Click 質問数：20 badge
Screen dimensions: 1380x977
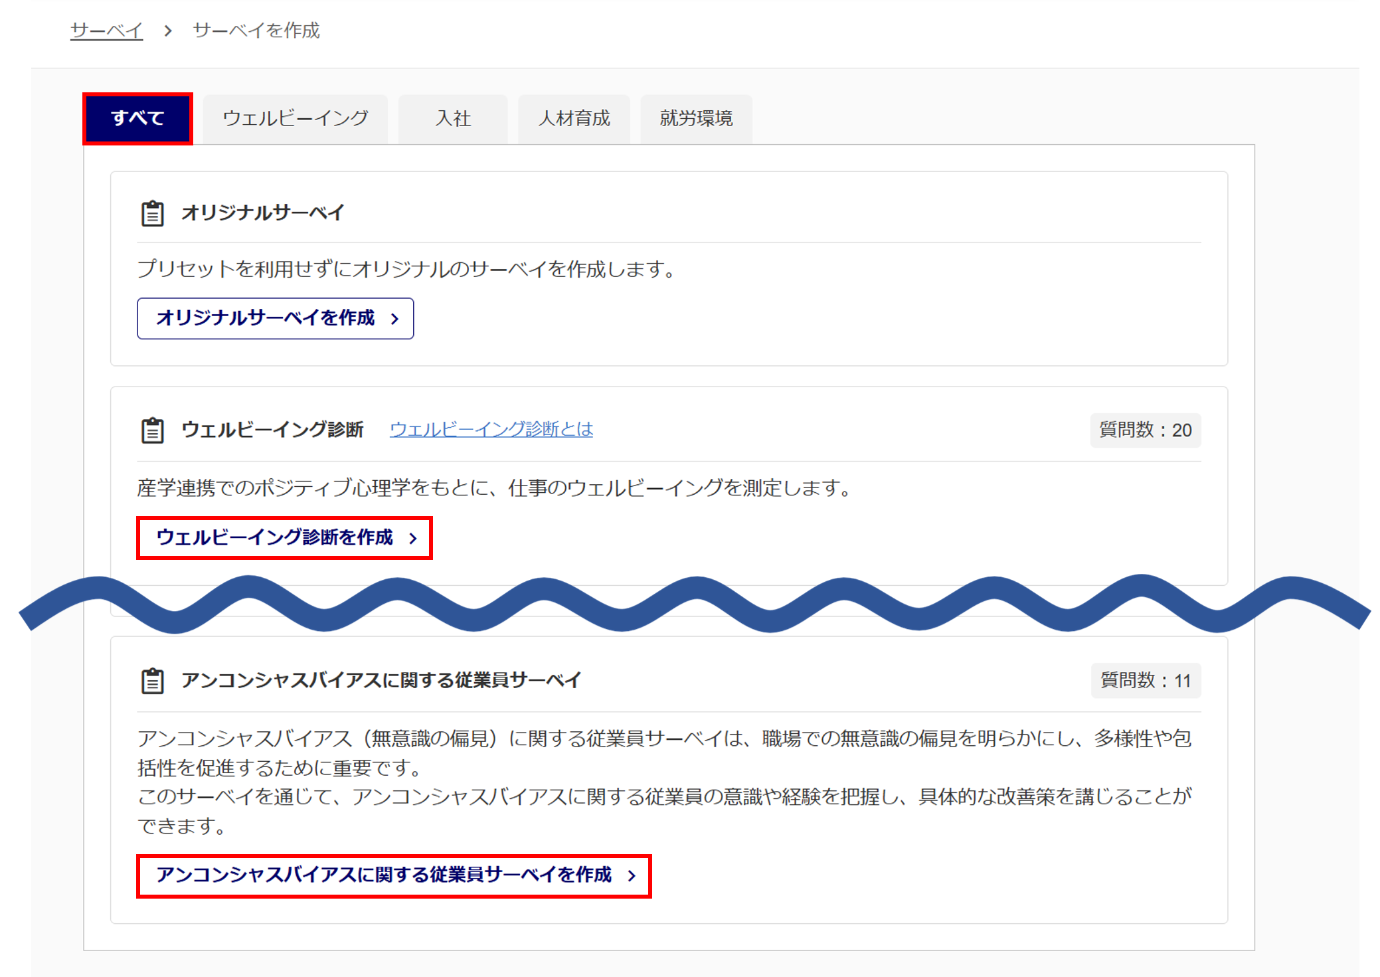[x=1145, y=430]
